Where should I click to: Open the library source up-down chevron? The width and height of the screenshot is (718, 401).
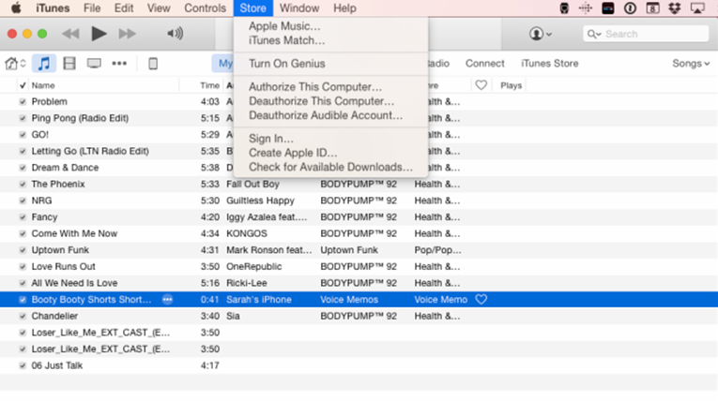pos(23,64)
